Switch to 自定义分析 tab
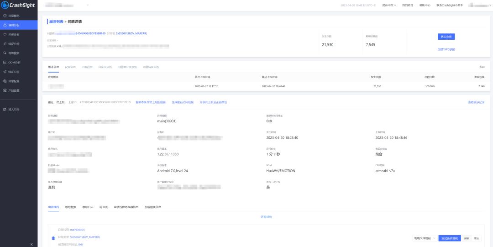Image resolution: width=493 pixels, height=247 pixels. tap(105, 67)
